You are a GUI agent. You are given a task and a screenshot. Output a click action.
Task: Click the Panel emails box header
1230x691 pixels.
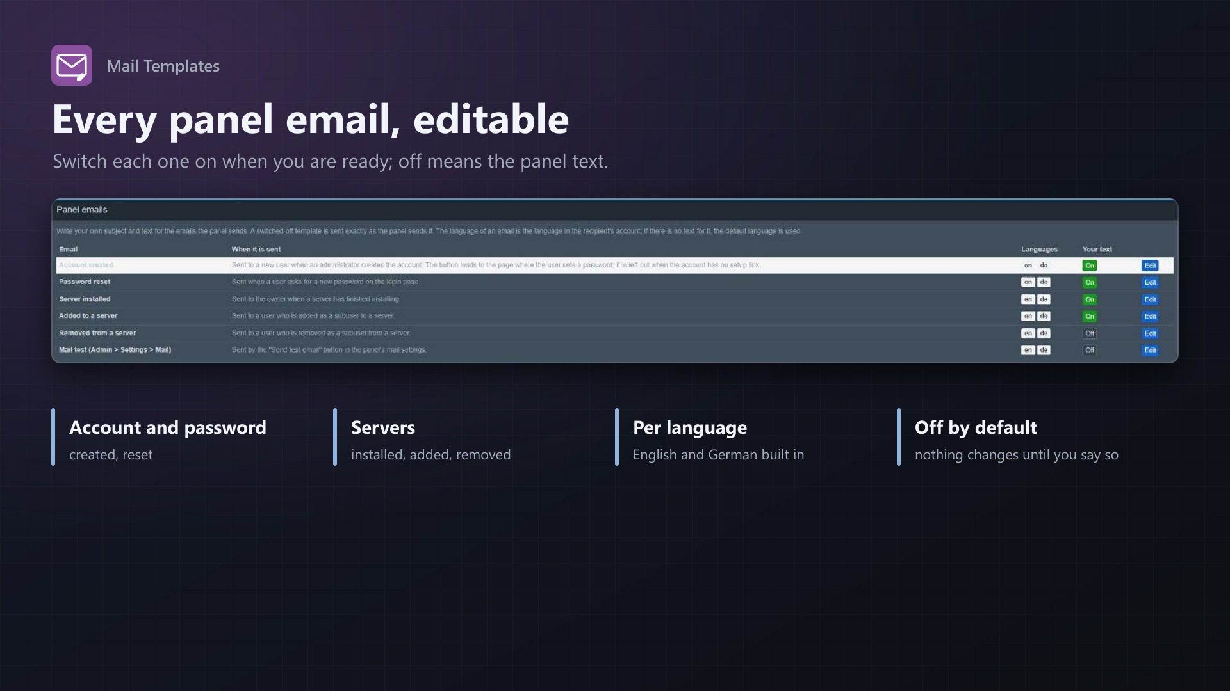point(615,210)
